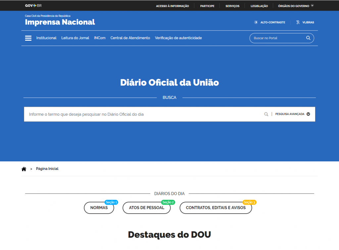The width and height of the screenshot is (339, 250).
Task: Open the hamburger menu icon
Action: click(x=28, y=38)
